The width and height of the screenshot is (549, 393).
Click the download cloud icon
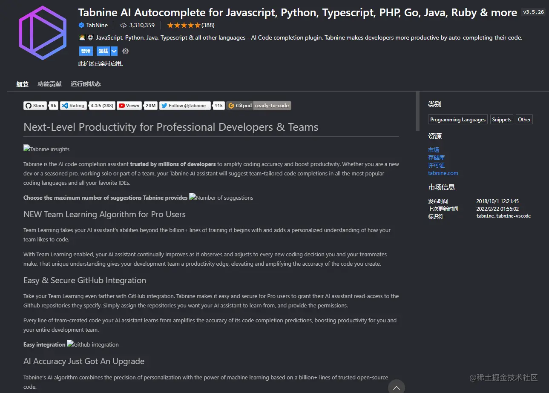(x=124, y=25)
